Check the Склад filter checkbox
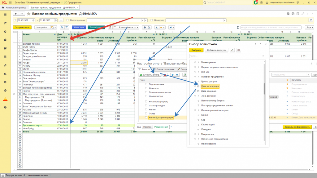The height and width of the screenshot is (178, 317). (146, 113)
